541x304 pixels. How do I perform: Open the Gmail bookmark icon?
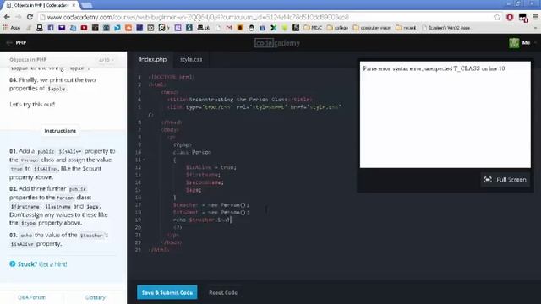(229, 28)
